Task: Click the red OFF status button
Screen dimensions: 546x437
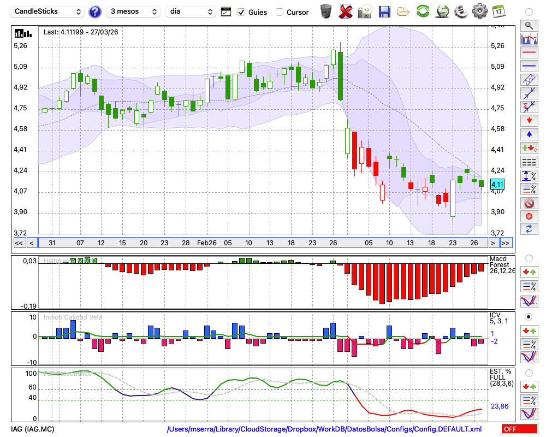Action: pos(519,429)
